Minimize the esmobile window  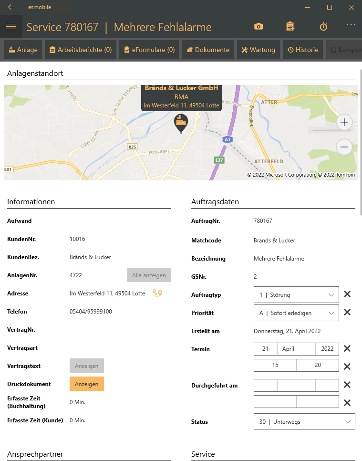pyautogui.click(x=308, y=7)
